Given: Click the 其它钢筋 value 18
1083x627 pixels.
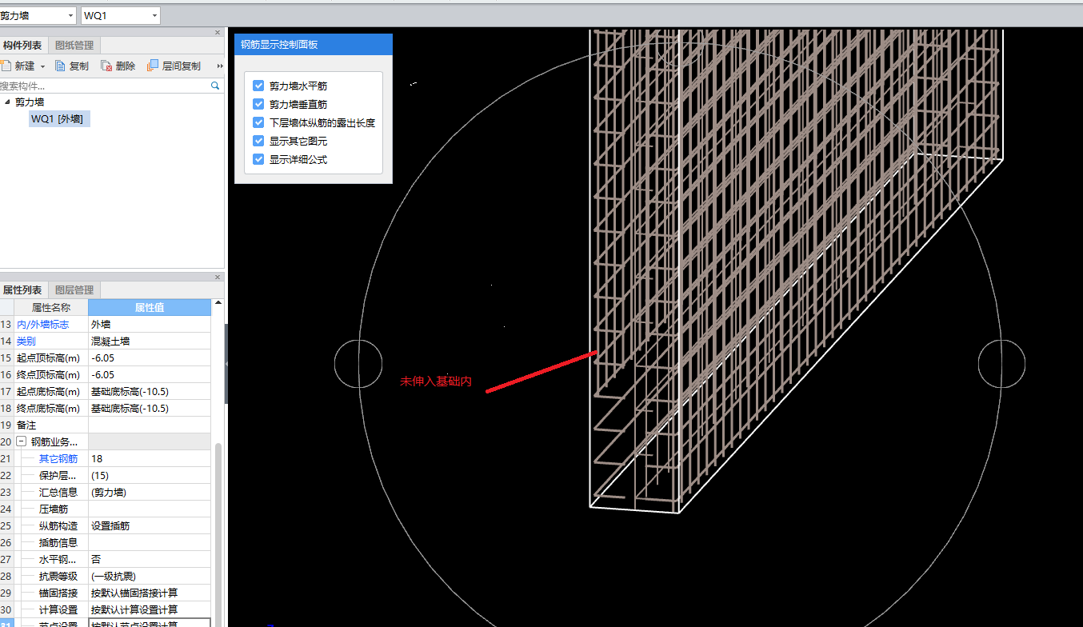Looking at the screenshot, I should 150,459.
